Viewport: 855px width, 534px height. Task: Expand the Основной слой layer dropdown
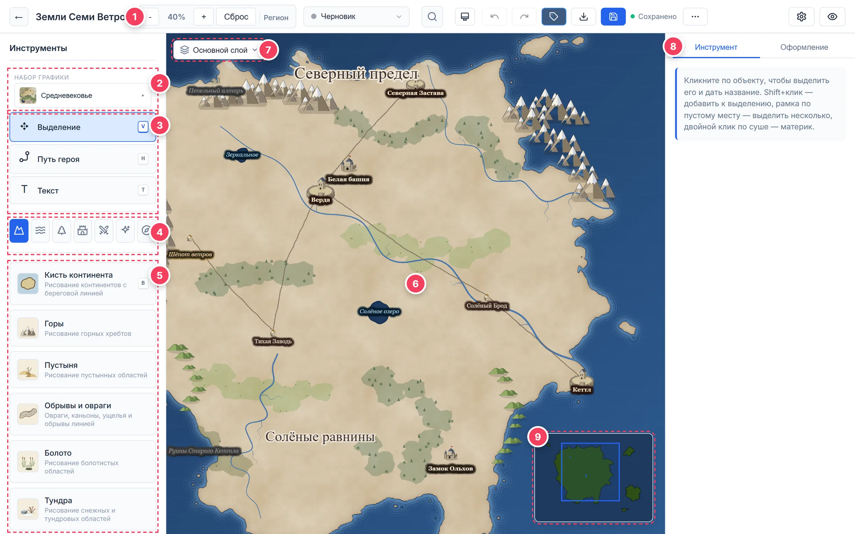[219, 50]
